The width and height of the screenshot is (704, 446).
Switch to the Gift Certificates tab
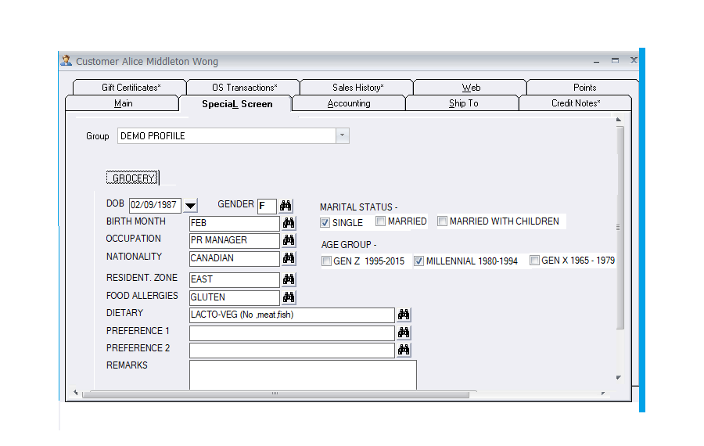129,87
